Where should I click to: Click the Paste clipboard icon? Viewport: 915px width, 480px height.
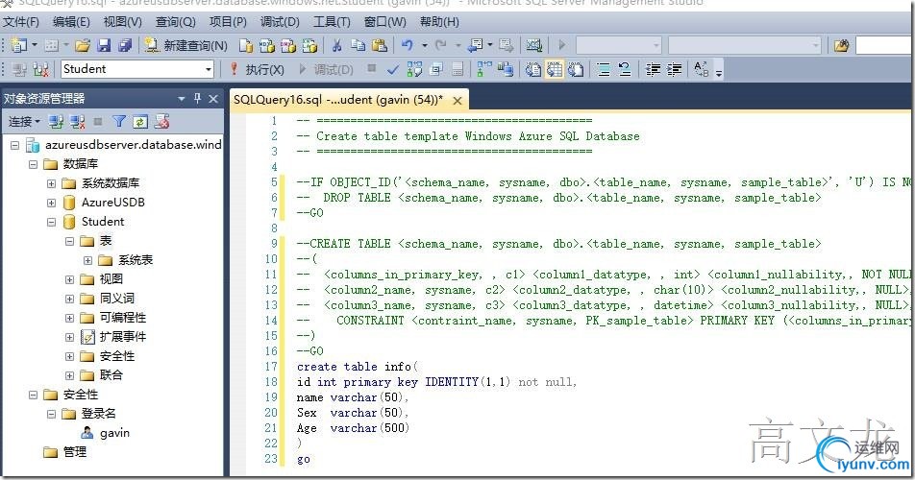pos(380,45)
